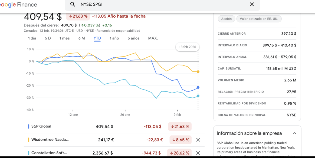The height and width of the screenshot is (158, 315).
Task: Choose the YTD range tab
Action: coord(97,38)
